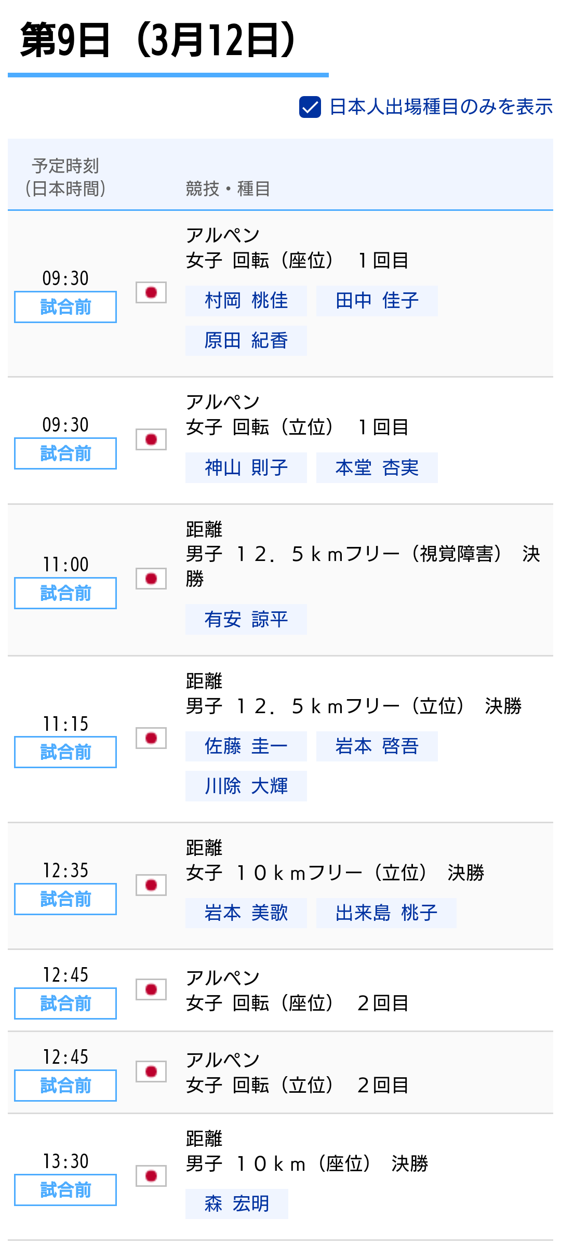
Task: Click the Japan flag icon on the 女子 10kmフリー（立位）決勝 row
Action: (151, 884)
